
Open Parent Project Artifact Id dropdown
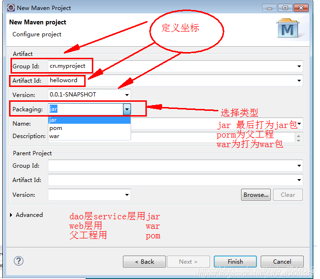[x=299, y=180]
